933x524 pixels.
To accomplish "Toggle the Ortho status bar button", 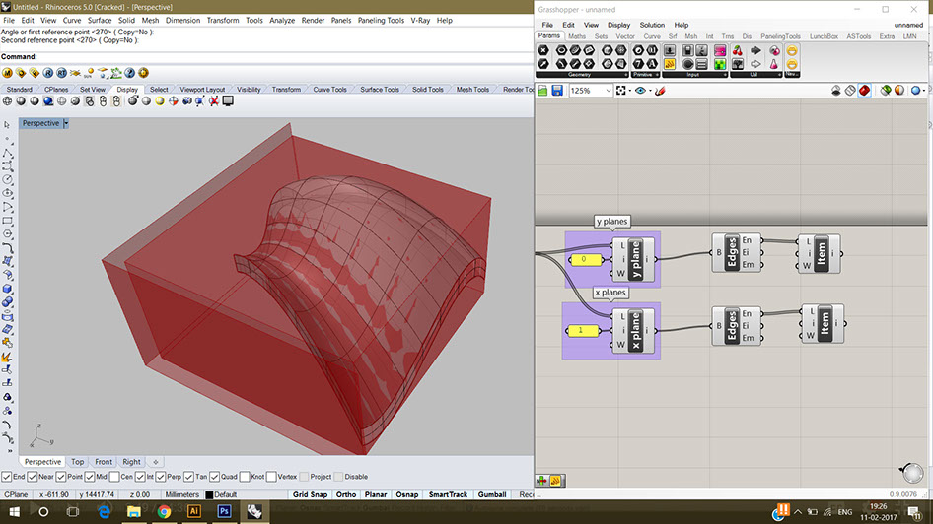I will (x=346, y=494).
